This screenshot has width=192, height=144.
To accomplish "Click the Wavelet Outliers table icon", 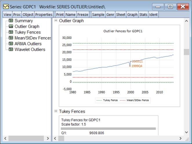I will (11, 50).
